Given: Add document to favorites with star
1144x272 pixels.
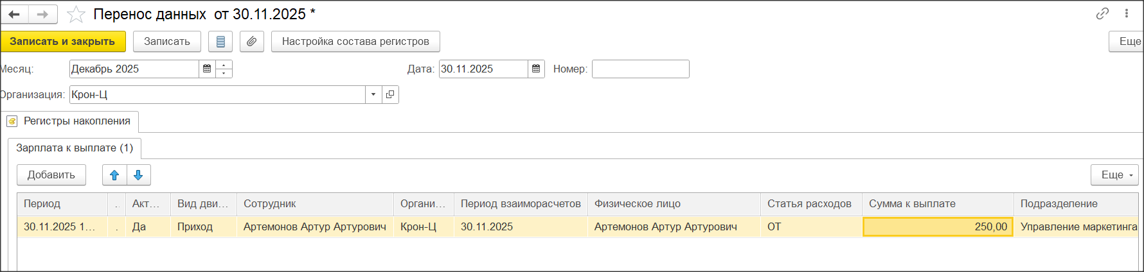Looking at the screenshot, I should coord(76,14).
